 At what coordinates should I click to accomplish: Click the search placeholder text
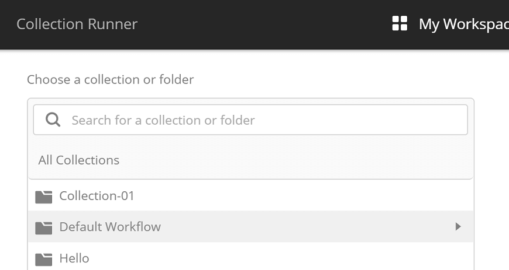point(163,120)
